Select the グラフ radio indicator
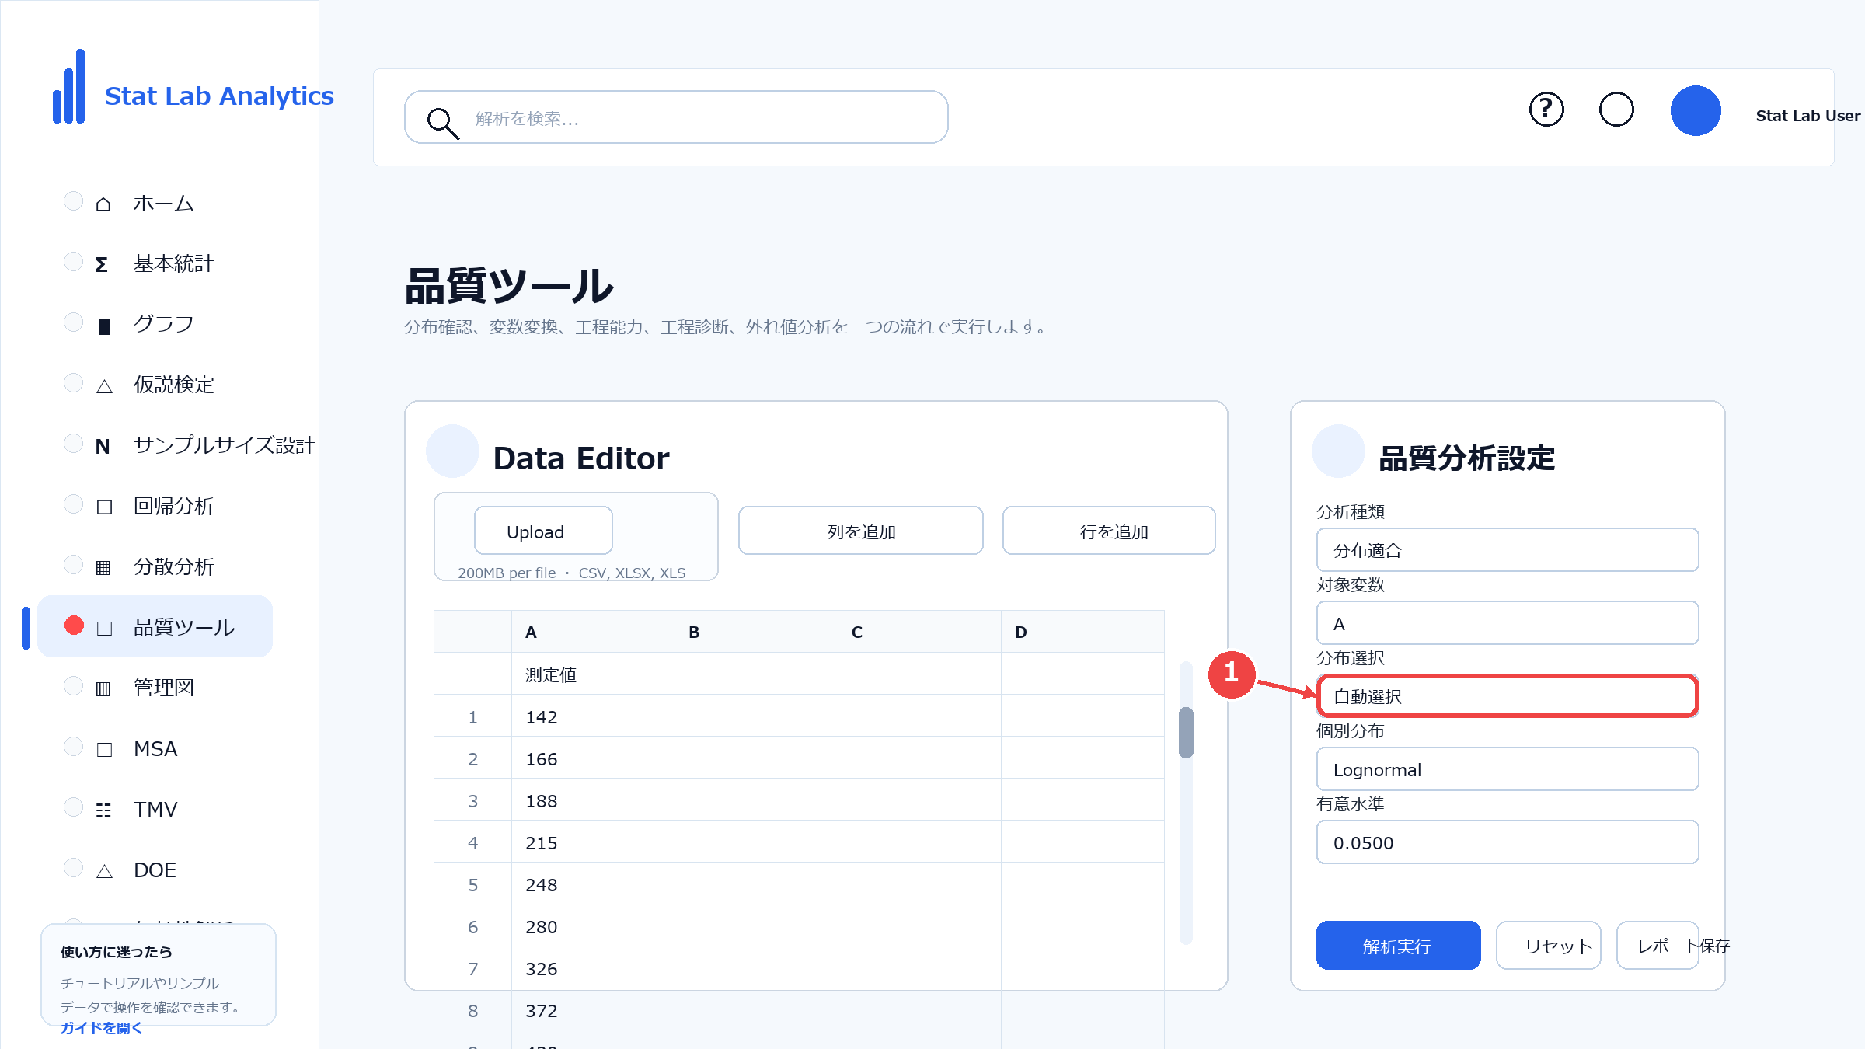The width and height of the screenshot is (1865, 1049). click(x=73, y=322)
